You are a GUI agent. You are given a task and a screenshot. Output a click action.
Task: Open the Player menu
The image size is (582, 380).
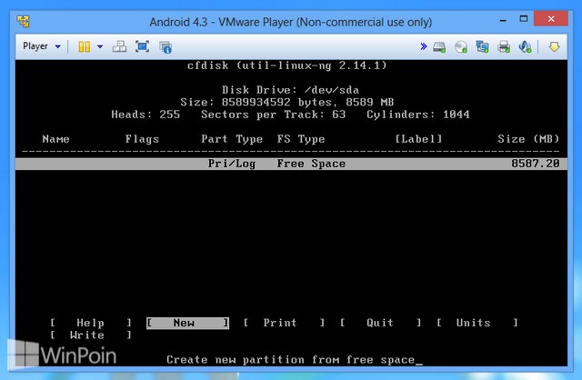tap(42, 46)
